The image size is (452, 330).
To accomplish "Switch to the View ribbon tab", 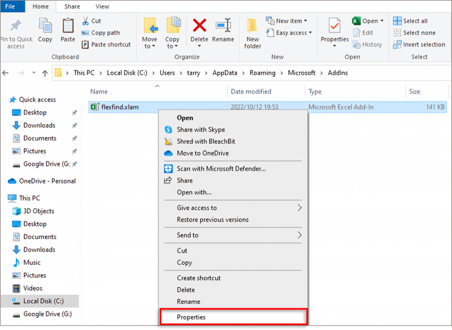I will point(102,6).
